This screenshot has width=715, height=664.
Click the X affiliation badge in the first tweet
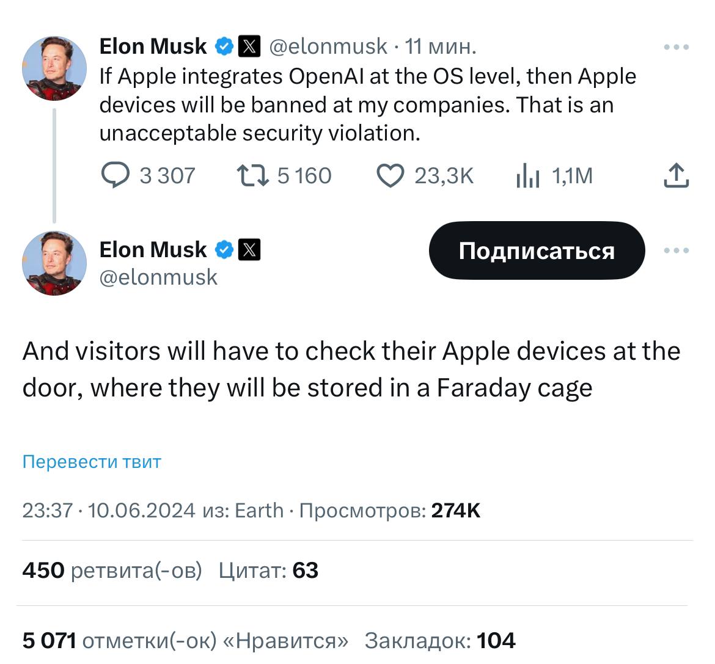[x=249, y=46]
